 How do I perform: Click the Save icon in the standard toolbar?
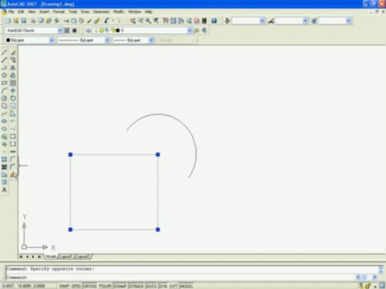24,21
